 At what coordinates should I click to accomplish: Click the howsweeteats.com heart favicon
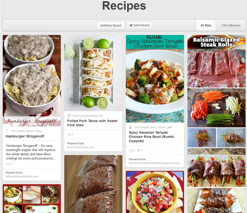69,116
